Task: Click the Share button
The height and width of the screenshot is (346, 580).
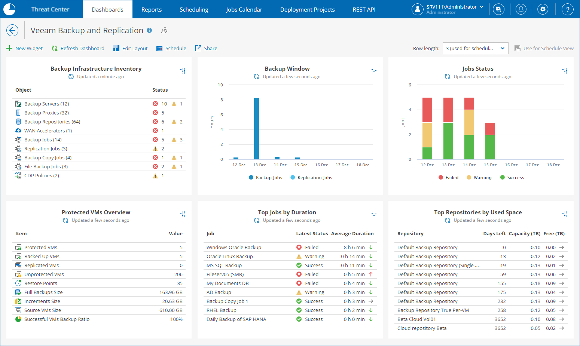Action: (206, 48)
